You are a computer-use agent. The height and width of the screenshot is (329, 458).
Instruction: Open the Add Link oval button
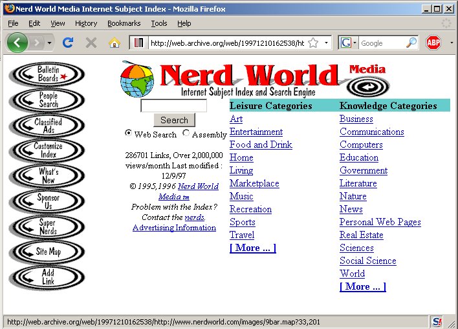pos(47,277)
